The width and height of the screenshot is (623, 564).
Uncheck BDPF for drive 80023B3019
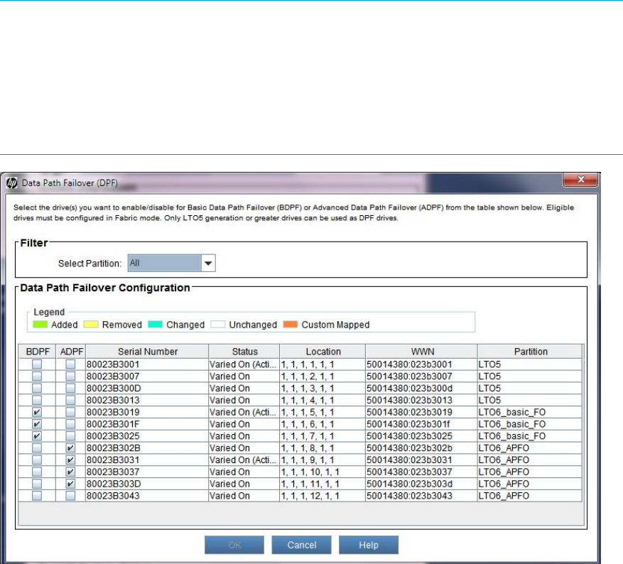[36, 412]
